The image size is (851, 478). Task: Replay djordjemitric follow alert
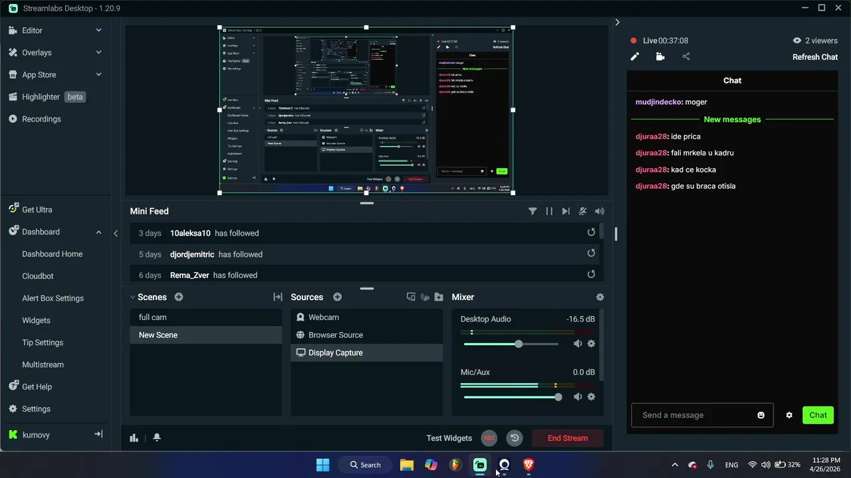591,253
